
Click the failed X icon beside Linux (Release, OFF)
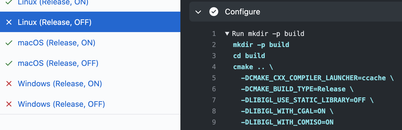click(9, 22)
